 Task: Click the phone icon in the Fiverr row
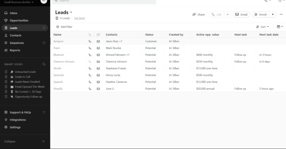point(90,48)
